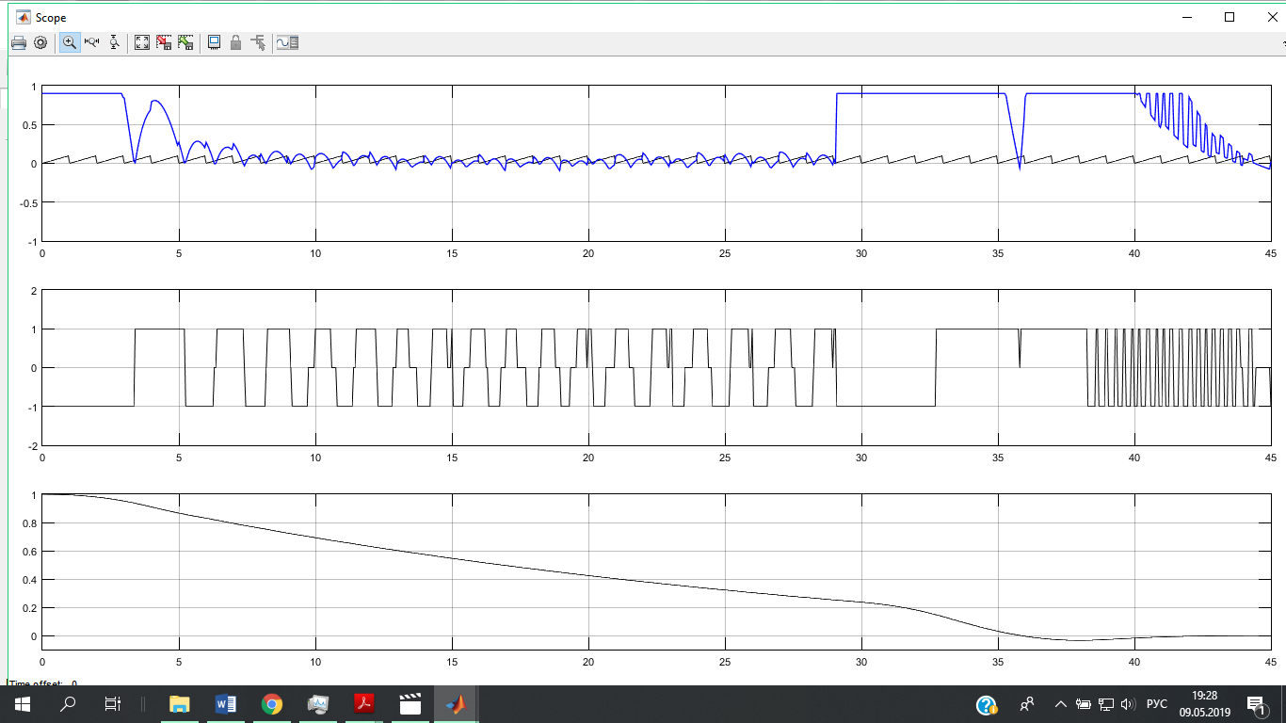The image size is (1286, 723).
Task: Open scope Parameters gear icon
Action: [40, 42]
